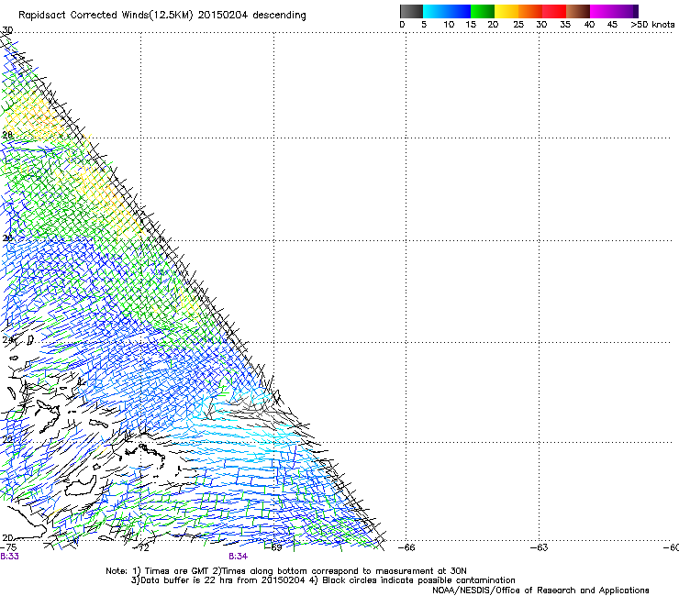Screen dimensions: 679x596
Task: Click the green 15-20 knots color band
Action: [x=483, y=11]
